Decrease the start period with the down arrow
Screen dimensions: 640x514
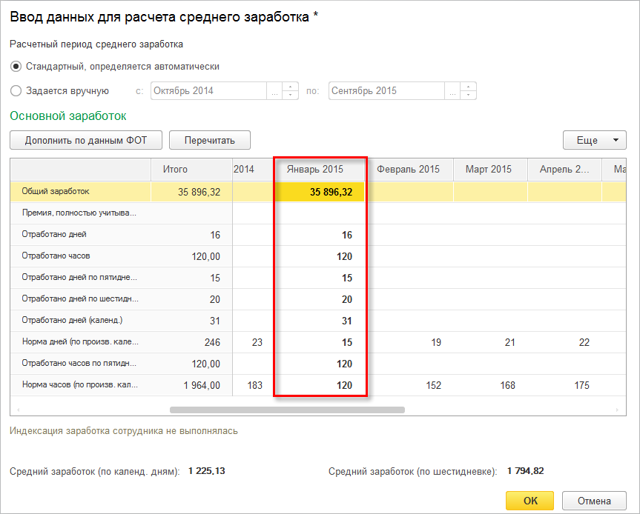click(290, 96)
